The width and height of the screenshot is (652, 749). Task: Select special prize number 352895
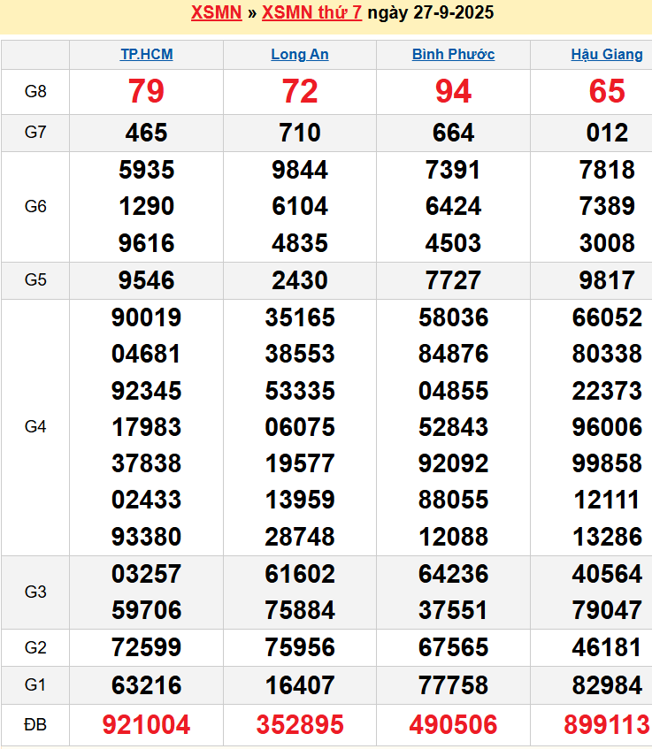(300, 725)
